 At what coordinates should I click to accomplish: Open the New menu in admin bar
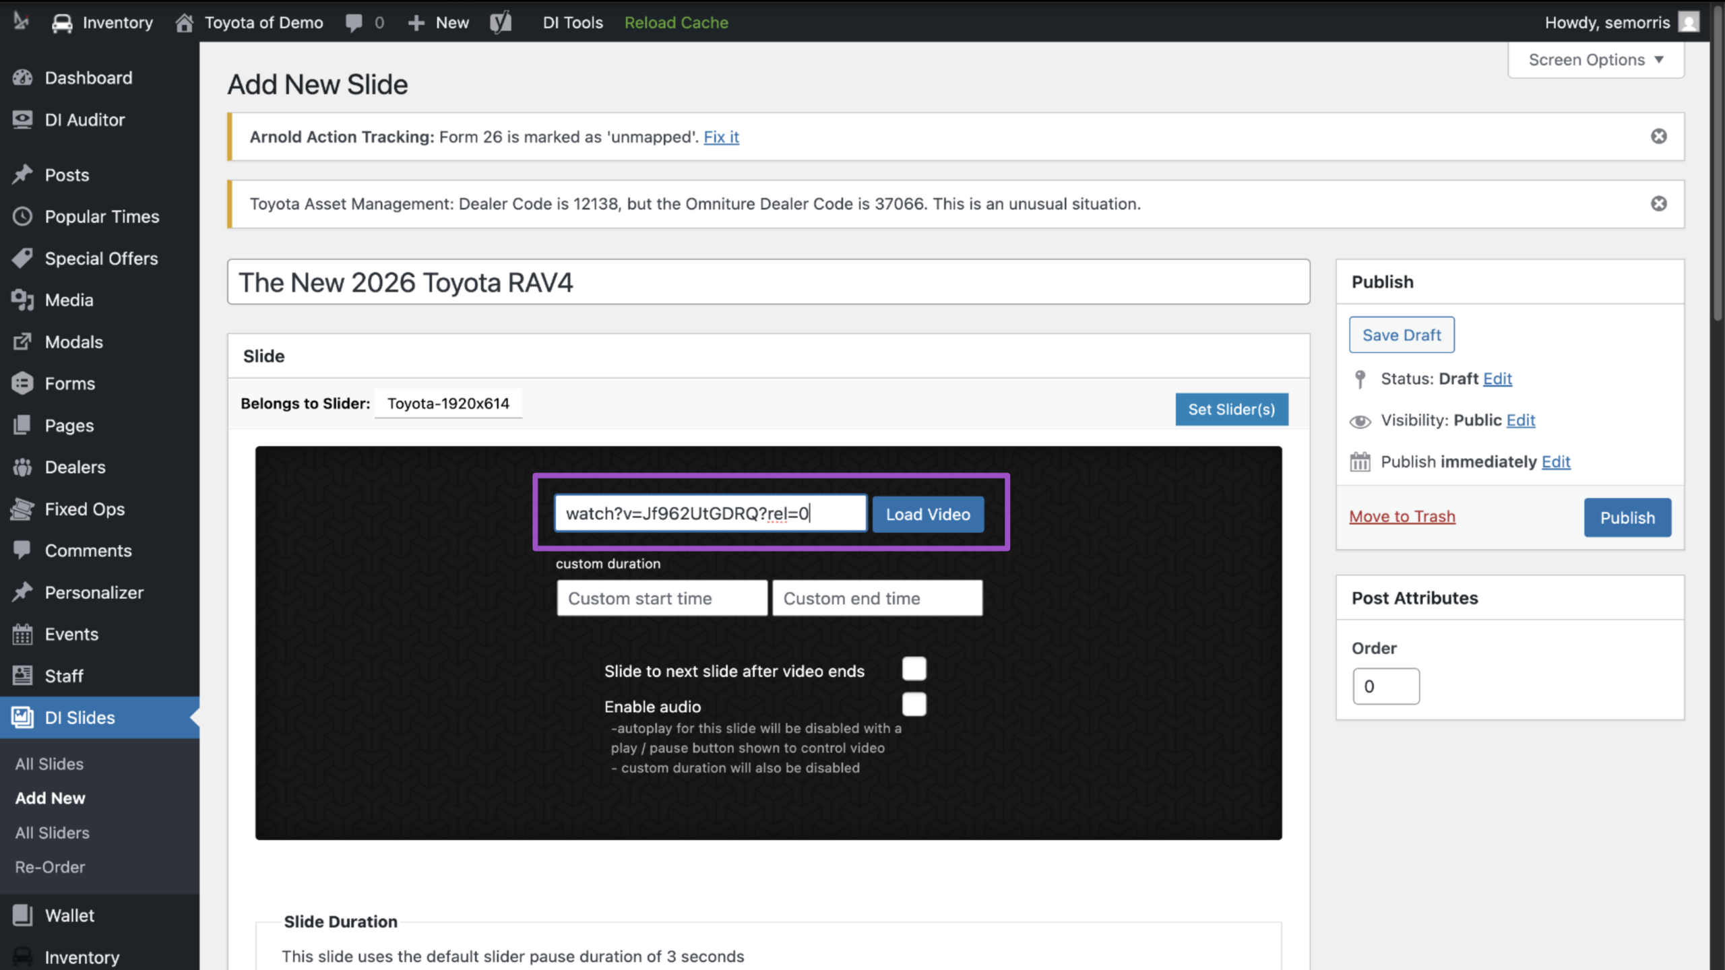(x=439, y=23)
